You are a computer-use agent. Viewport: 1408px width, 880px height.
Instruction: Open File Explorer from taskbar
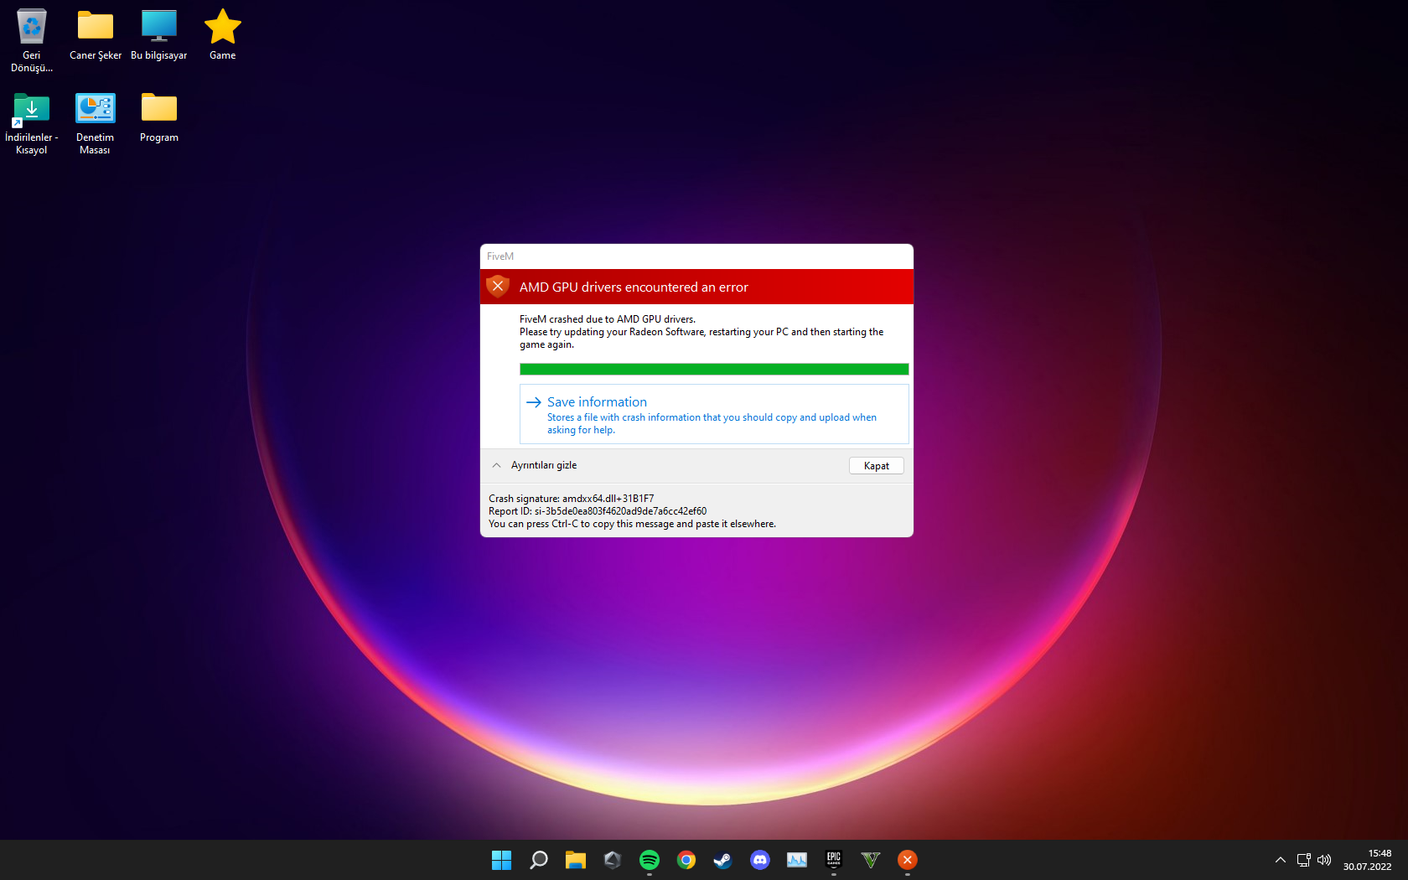click(575, 860)
